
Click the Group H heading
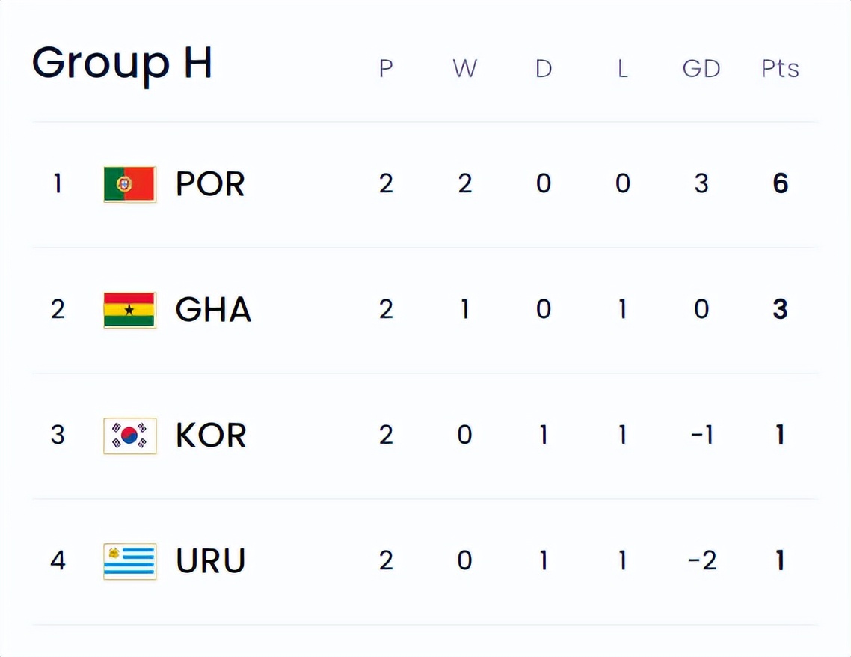[122, 64]
